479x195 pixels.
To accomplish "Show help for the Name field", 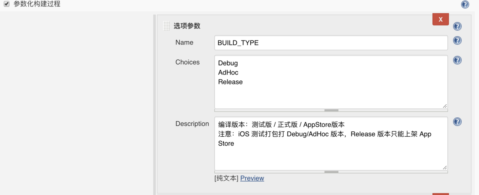I will (x=457, y=41).
